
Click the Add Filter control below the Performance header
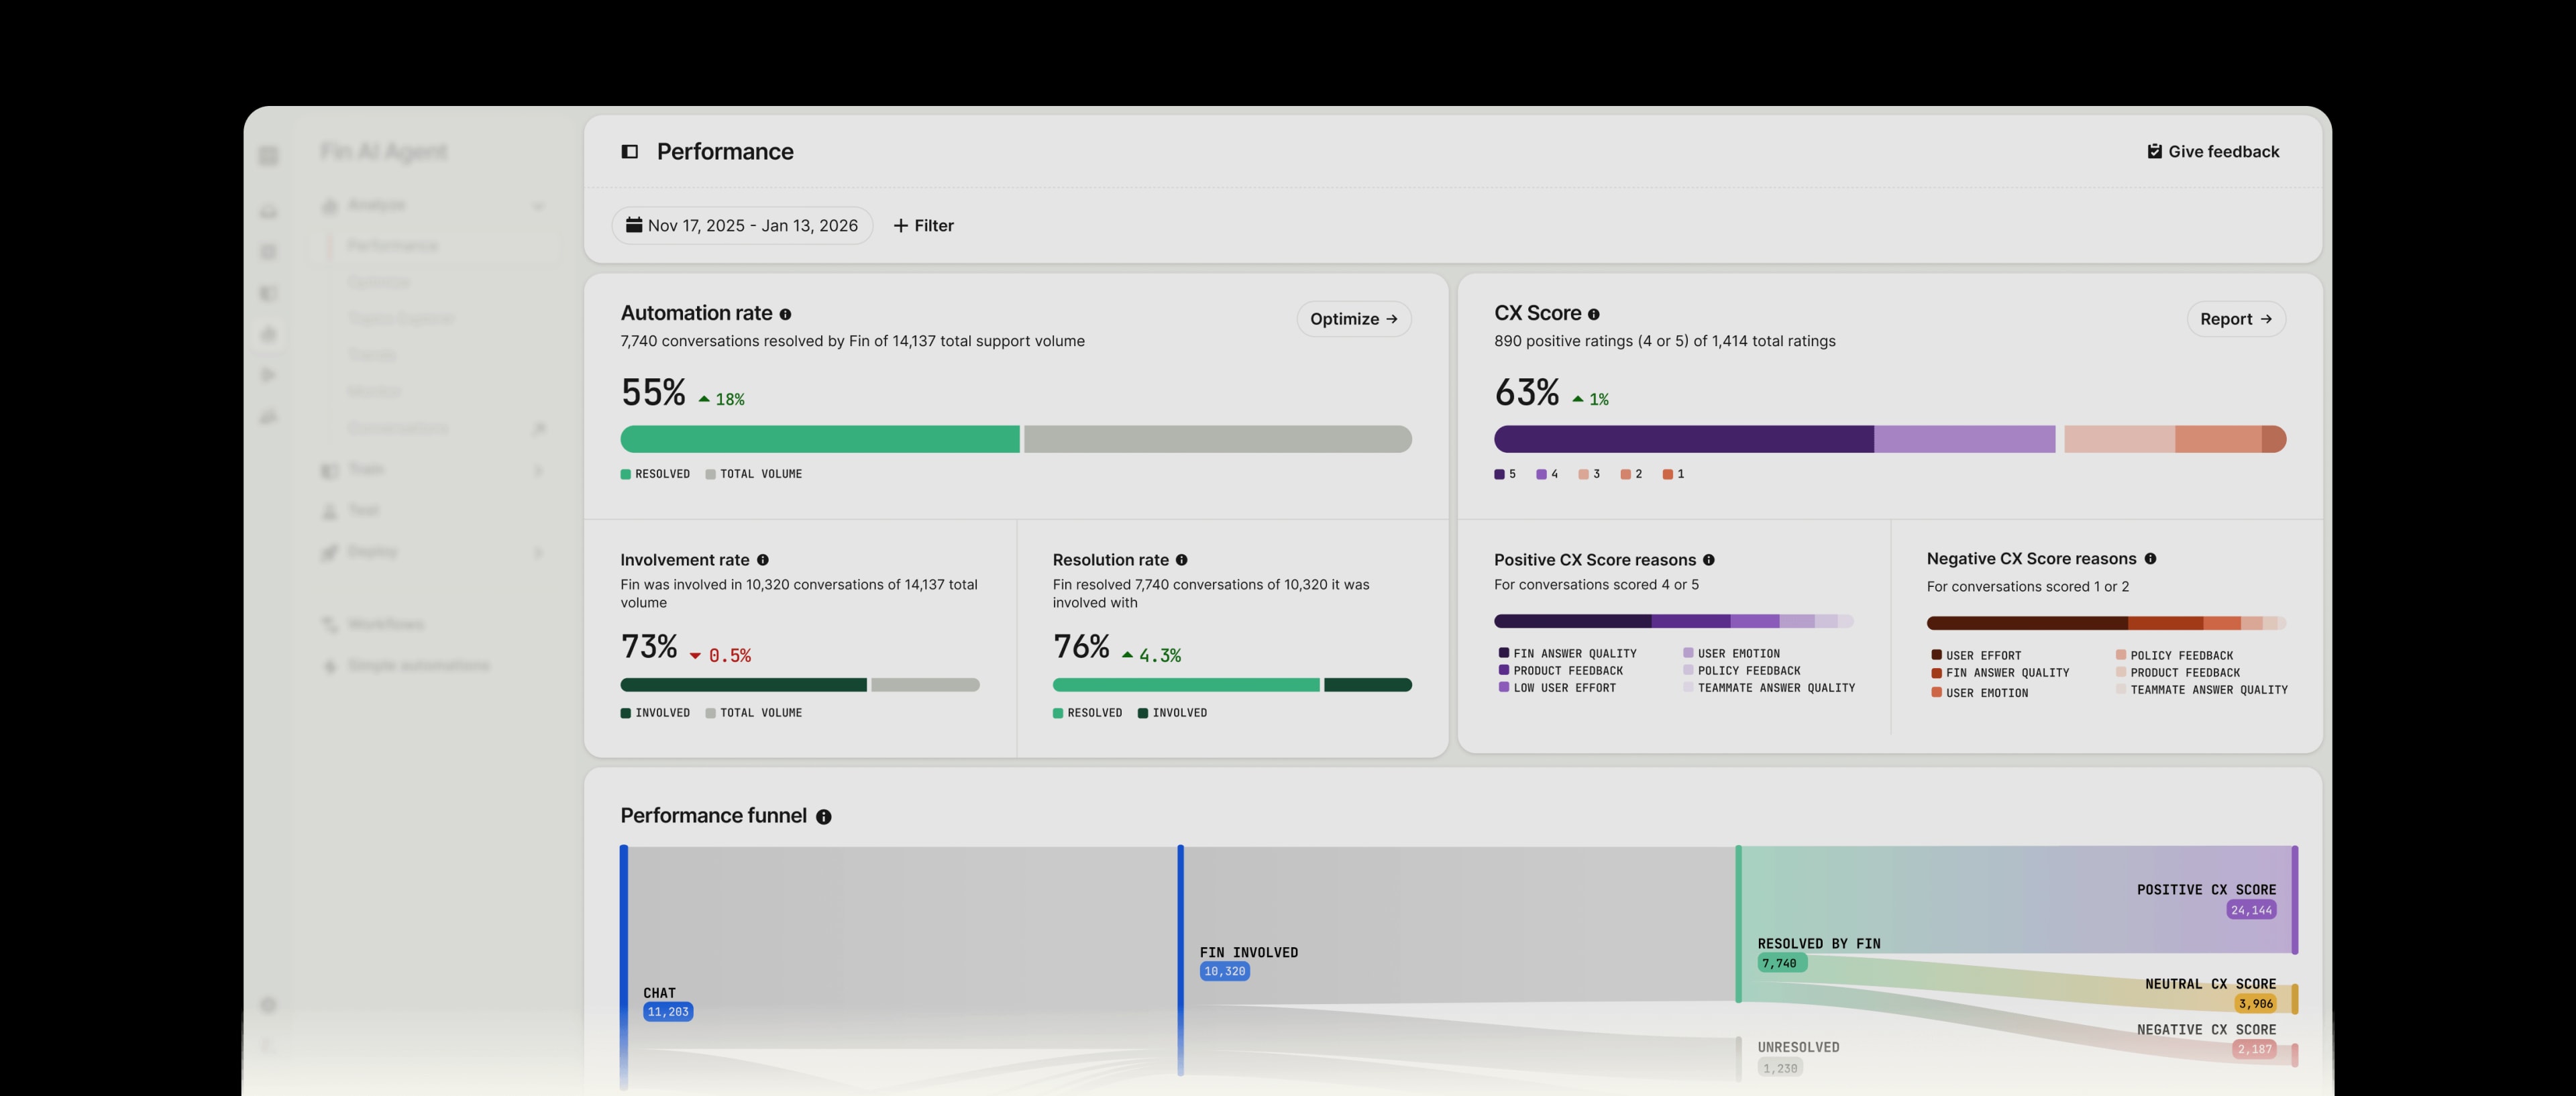pos(923,225)
